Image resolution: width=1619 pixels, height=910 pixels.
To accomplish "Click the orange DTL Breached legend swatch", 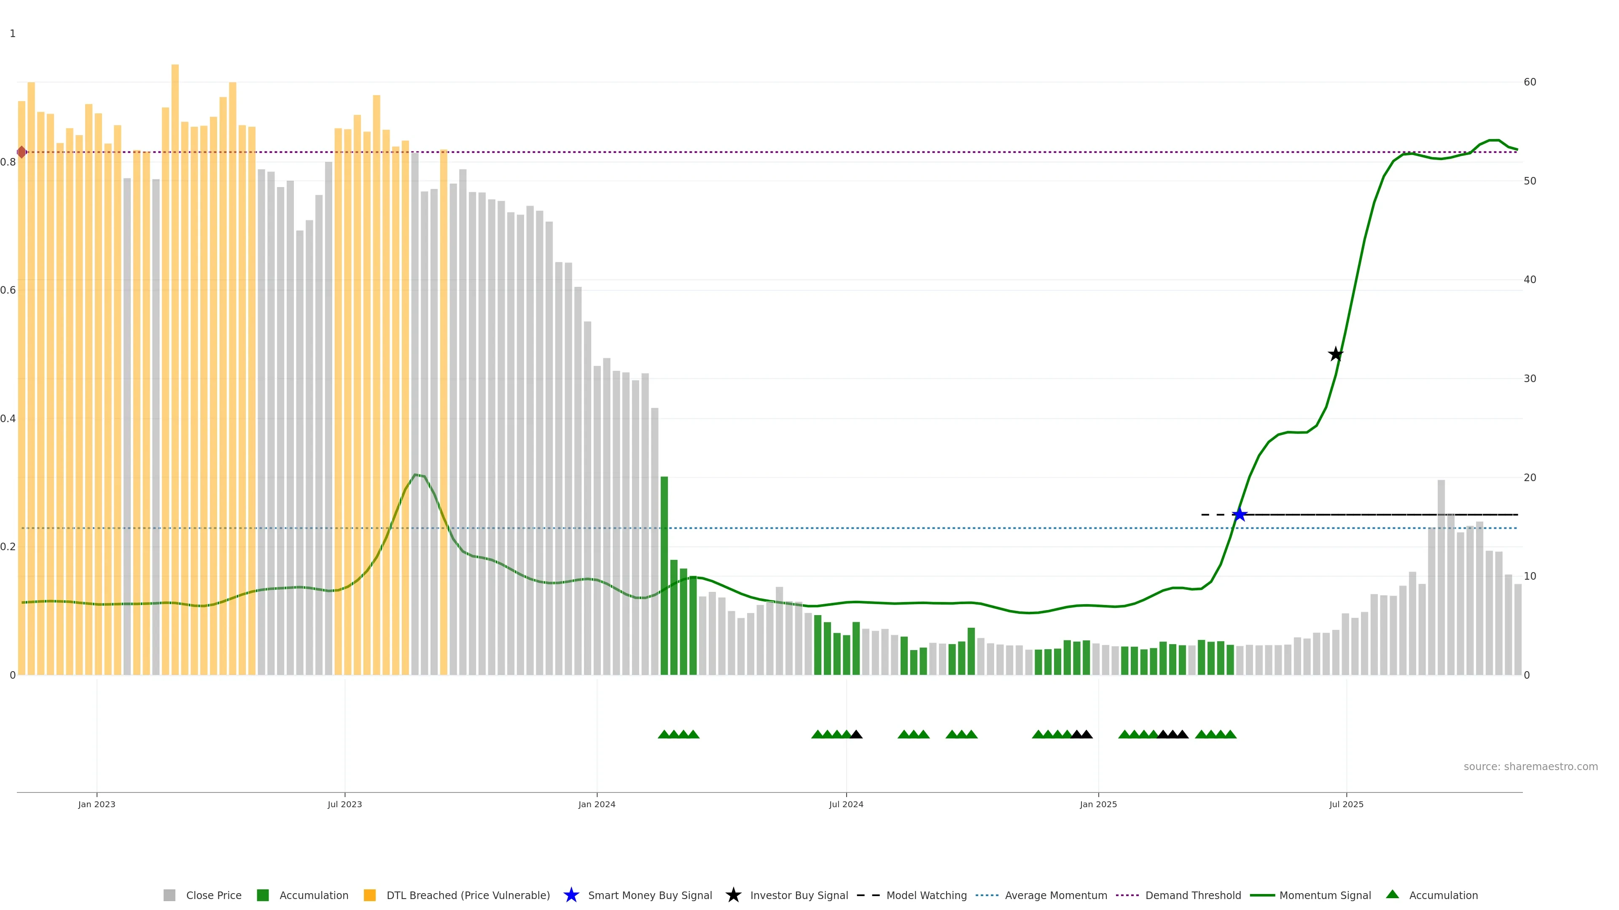I will click(370, 895).
